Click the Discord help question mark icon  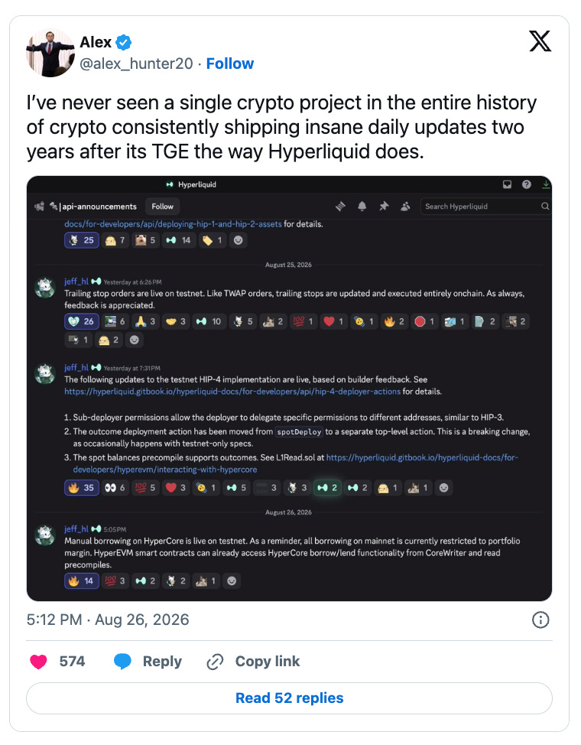pyautogui.click(x=527, y=184)
